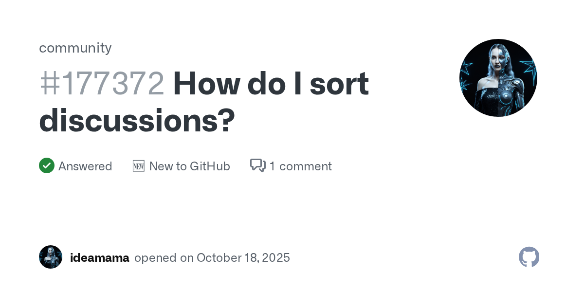Open the ideamama username link

[100, 258]
